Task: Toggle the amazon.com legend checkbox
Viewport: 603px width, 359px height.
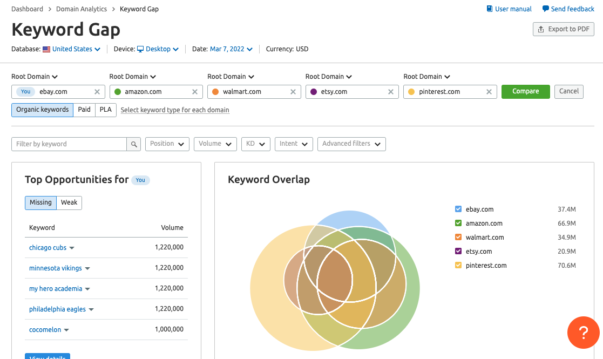Action: click(458, 223)
